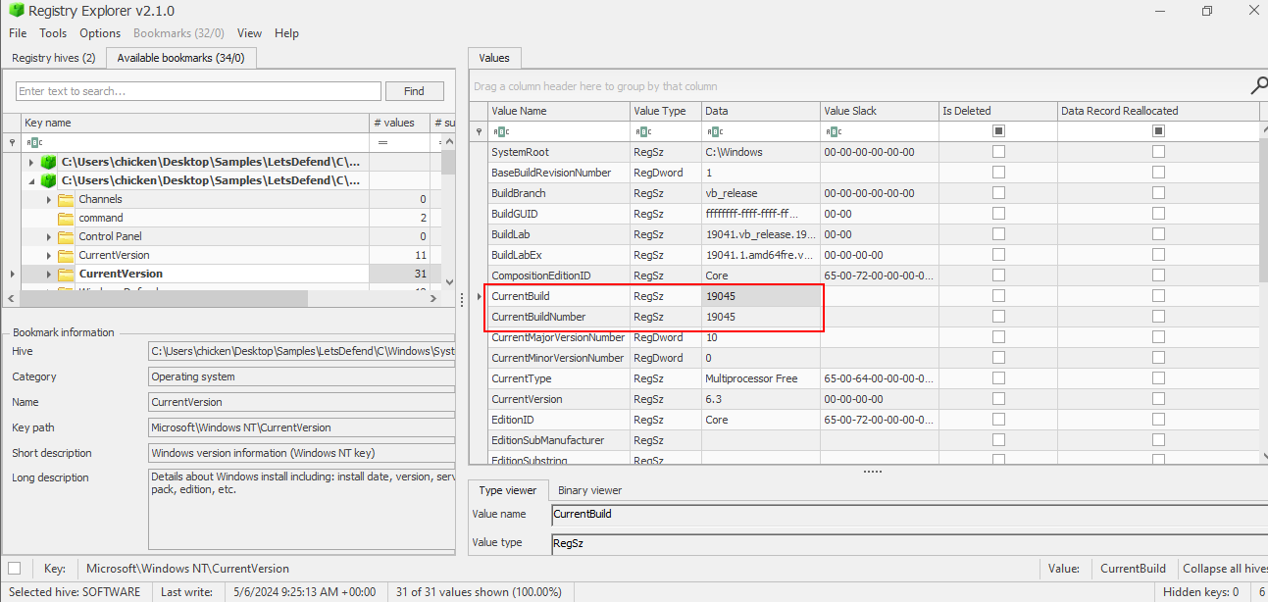Click the search magnifier icon in Values panel
The width and height of the screenshot is (1268, 602).
tap(1258, 86)
